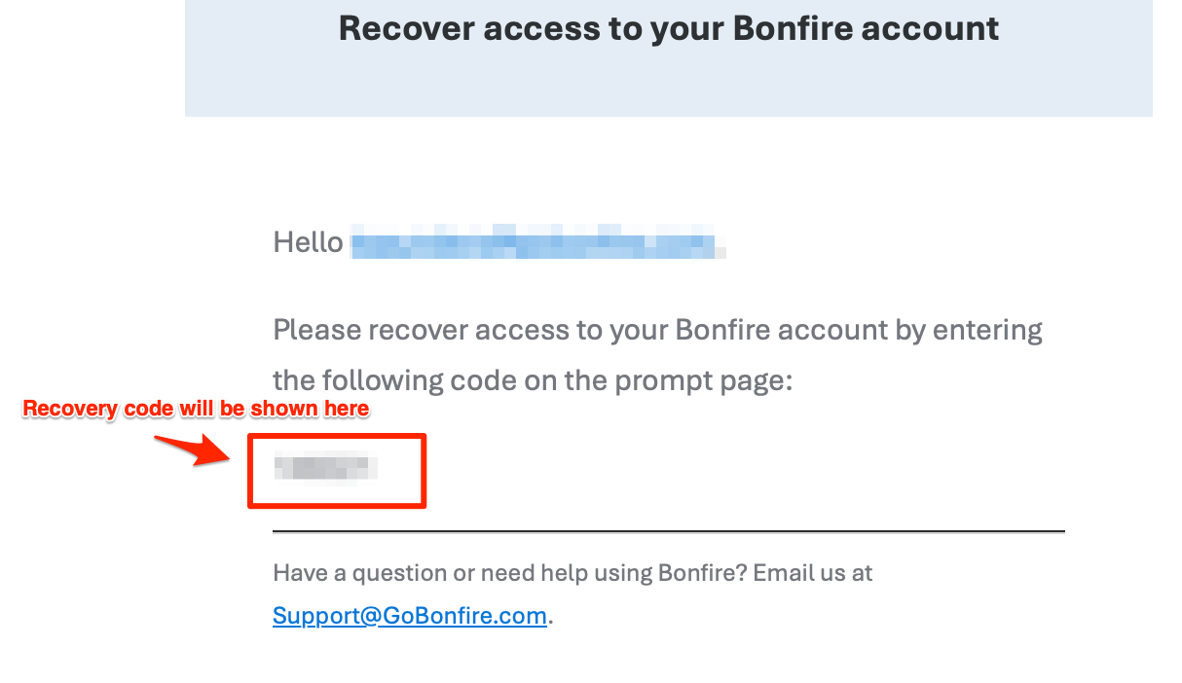This screenshot has height=683, width=1182.
Task: Click the word 'account' in the heading
Action: click(x=935, y=28)
